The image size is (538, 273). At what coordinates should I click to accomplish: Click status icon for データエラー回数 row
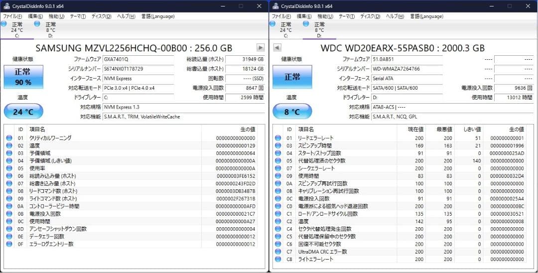pyautogui.click(x=9, y=236)
